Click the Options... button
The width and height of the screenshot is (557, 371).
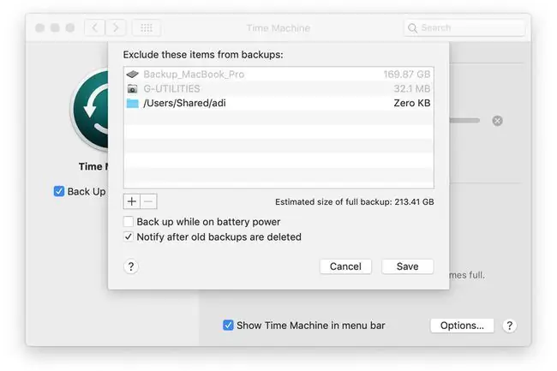tap(462, 326)
